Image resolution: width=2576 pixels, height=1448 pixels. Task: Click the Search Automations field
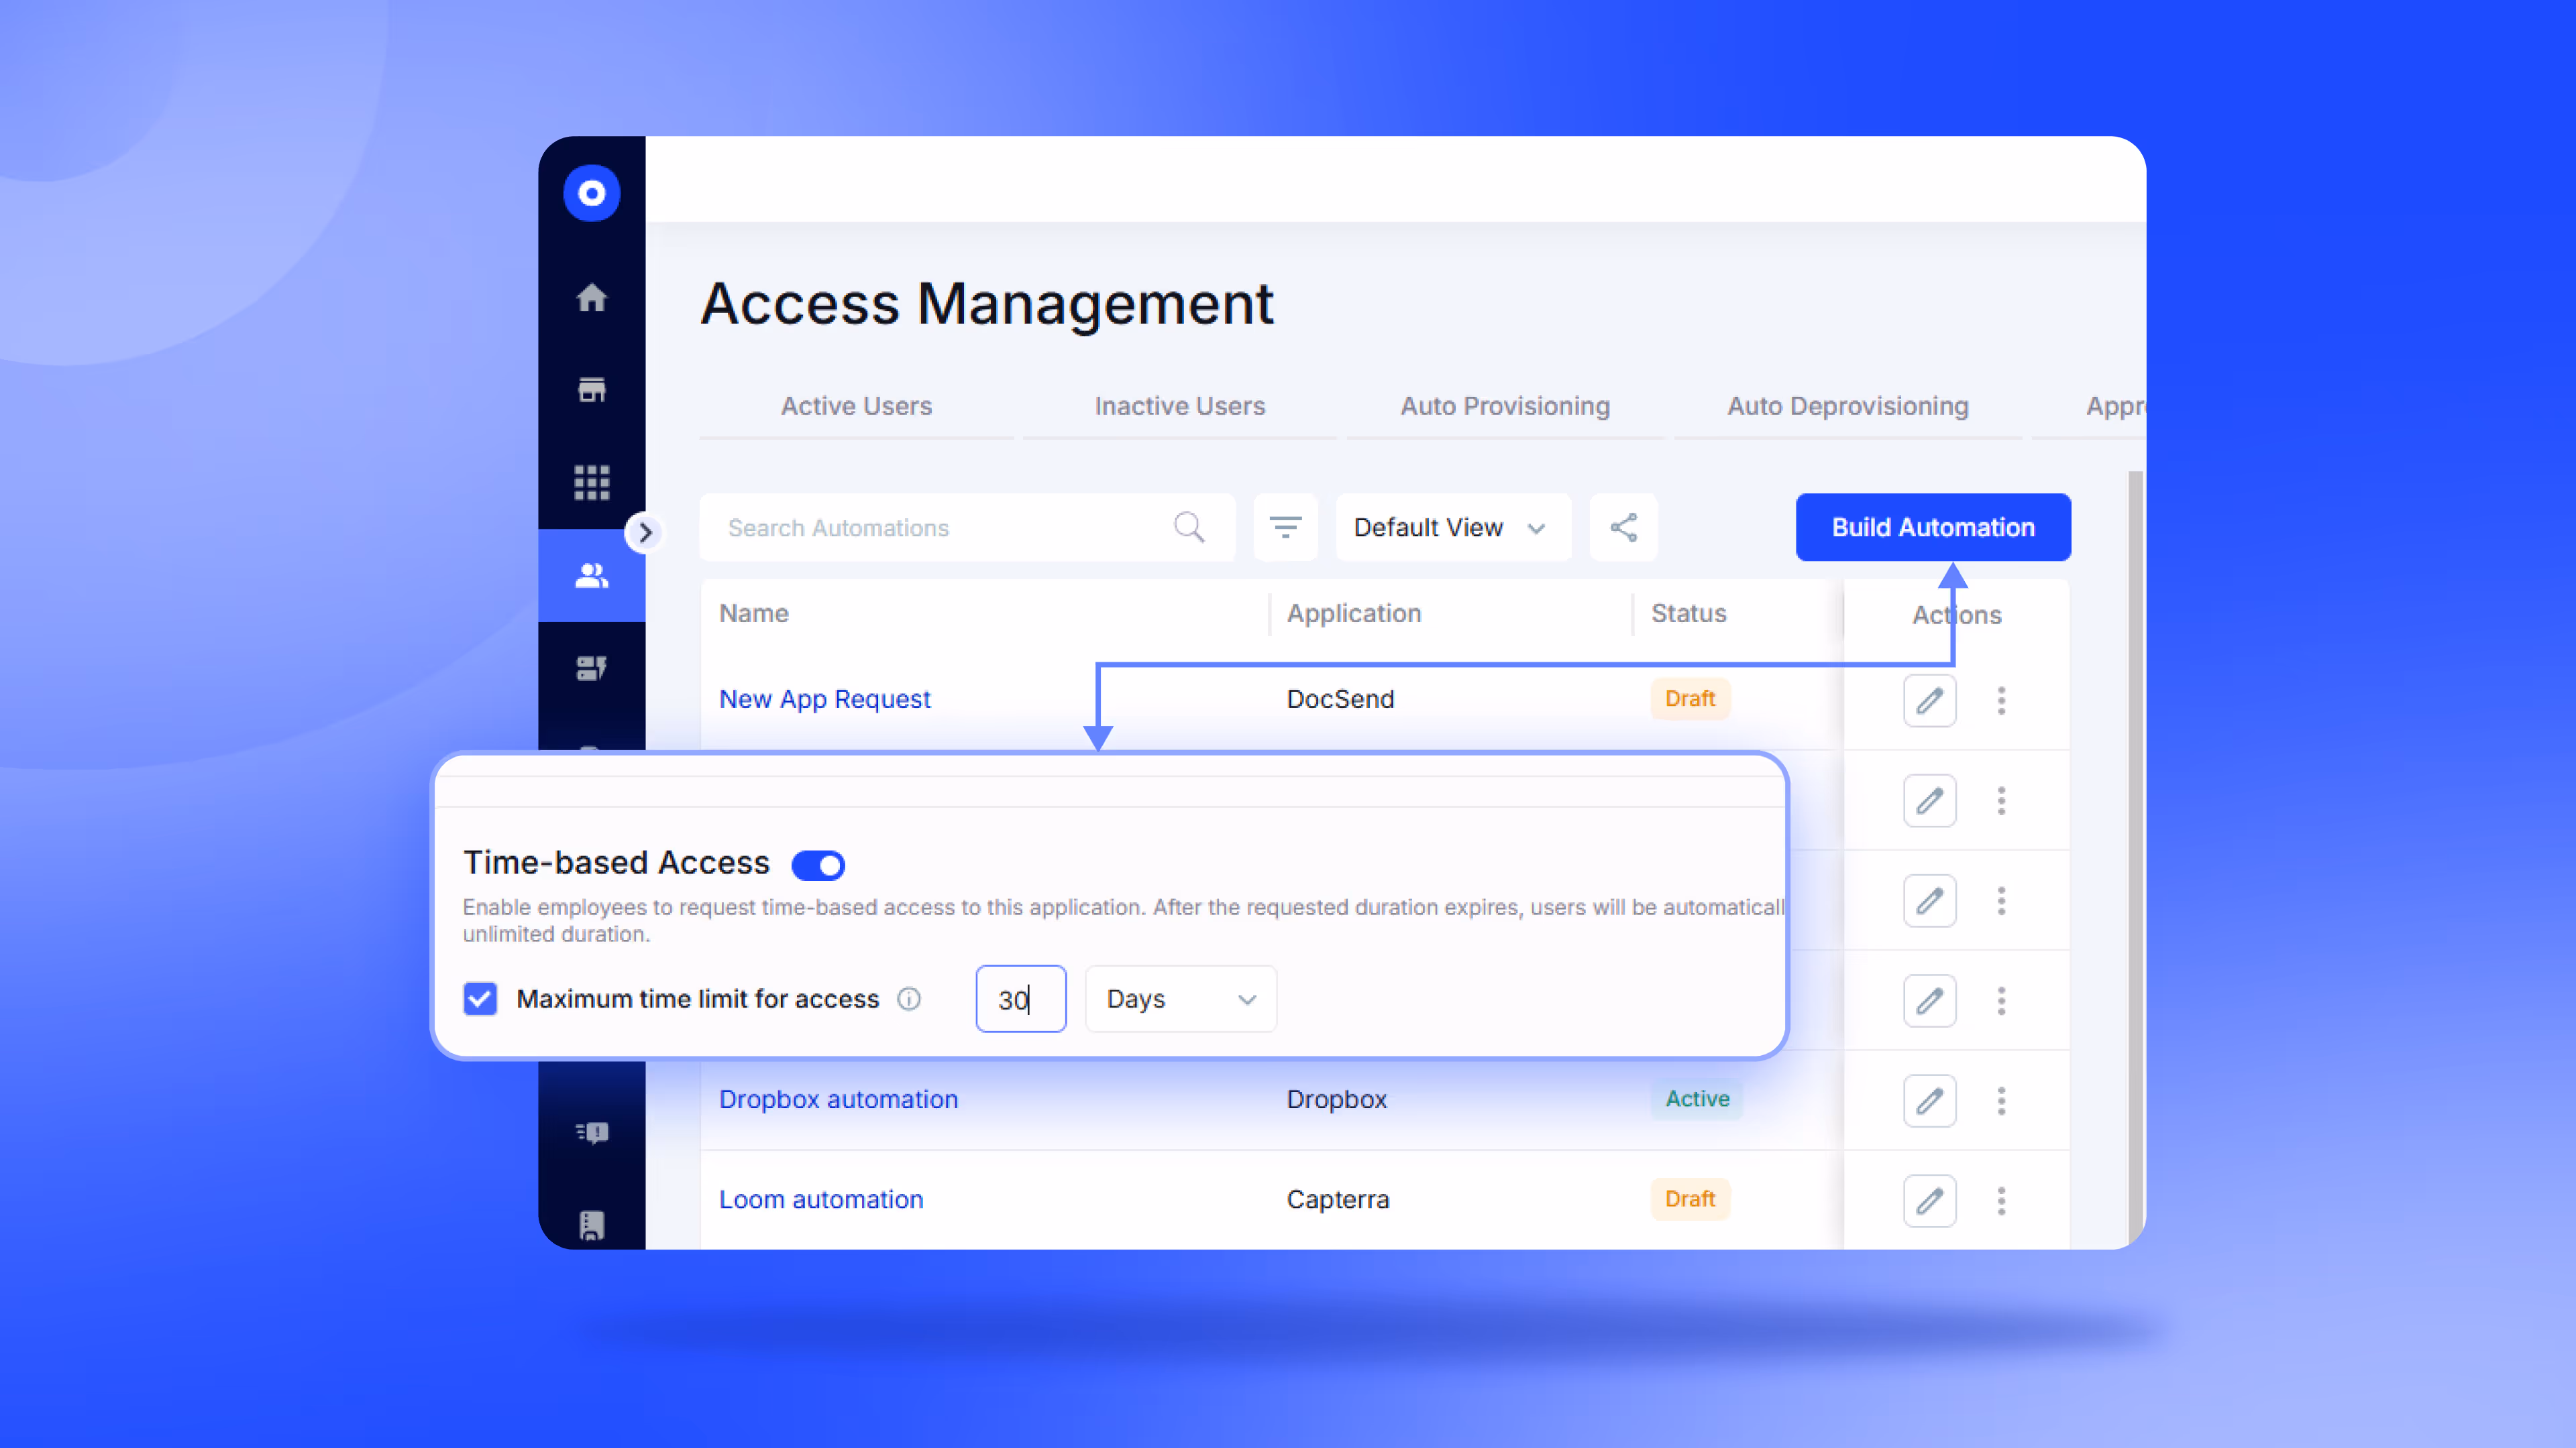coord(966,527)
